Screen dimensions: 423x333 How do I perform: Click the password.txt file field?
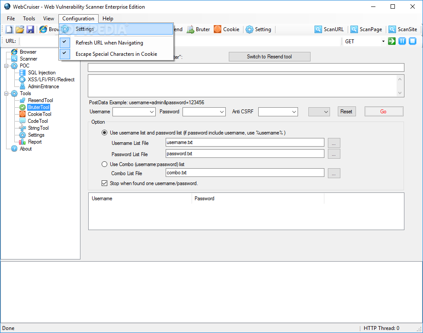tap(245, 154)
